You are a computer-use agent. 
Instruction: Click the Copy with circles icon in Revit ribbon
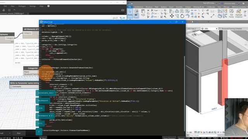[x=177, y=16]
